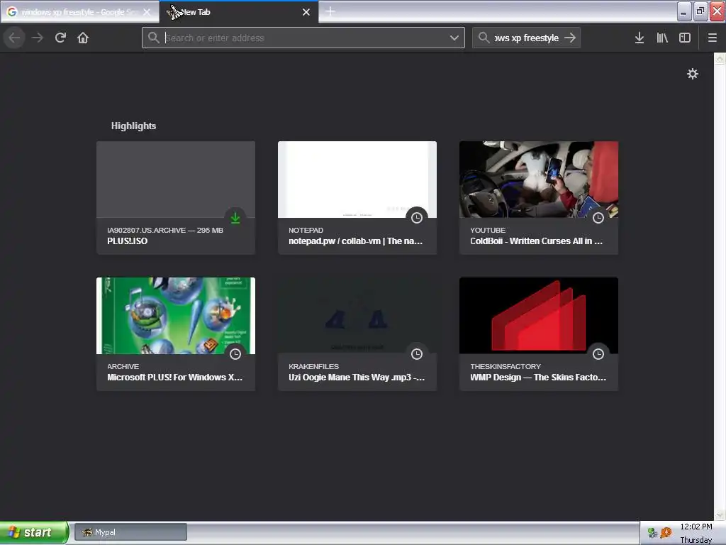726x545 pixels.
Task: Close the Google Search tab
Action: click(x=147, y=12)
